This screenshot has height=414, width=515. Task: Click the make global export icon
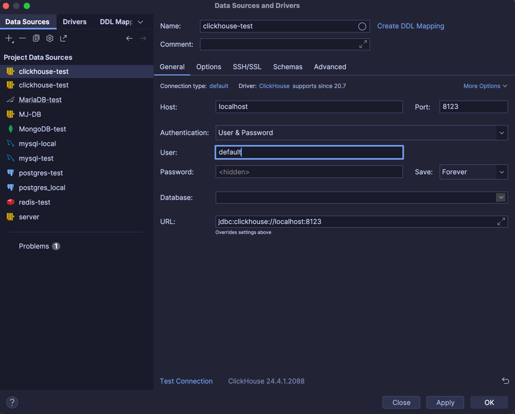(x=63, y=38)
